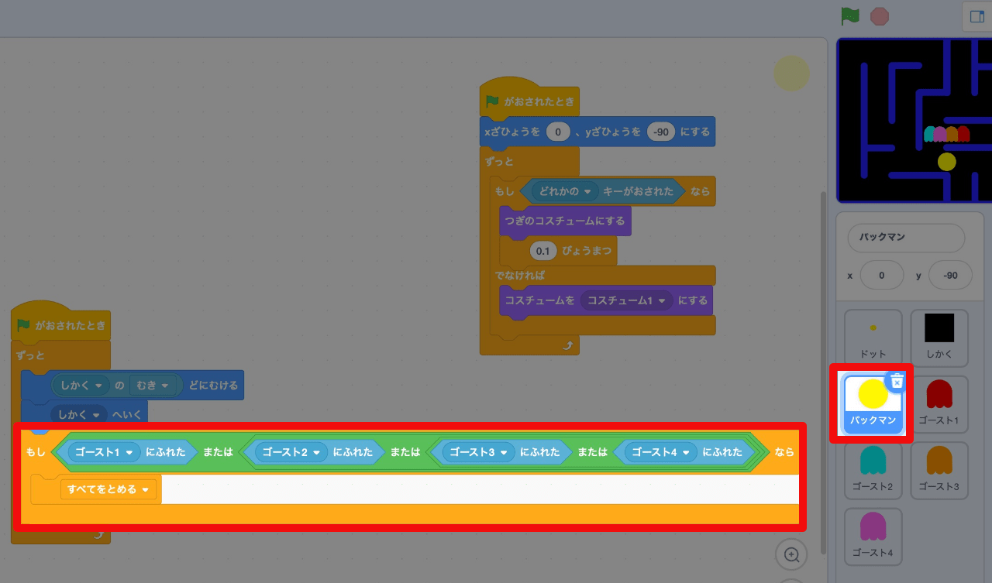Click the maze stage preview

[x=914, y=121]
